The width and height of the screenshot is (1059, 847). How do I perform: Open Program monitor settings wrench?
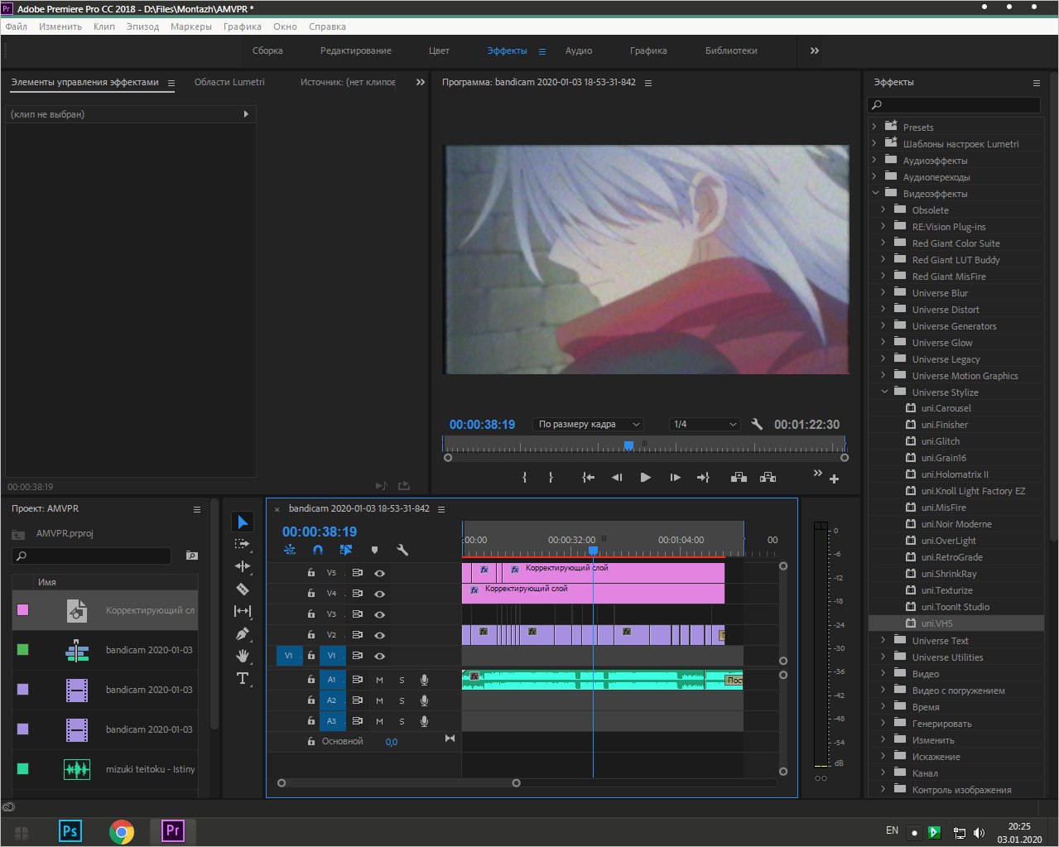click(757, 424)
